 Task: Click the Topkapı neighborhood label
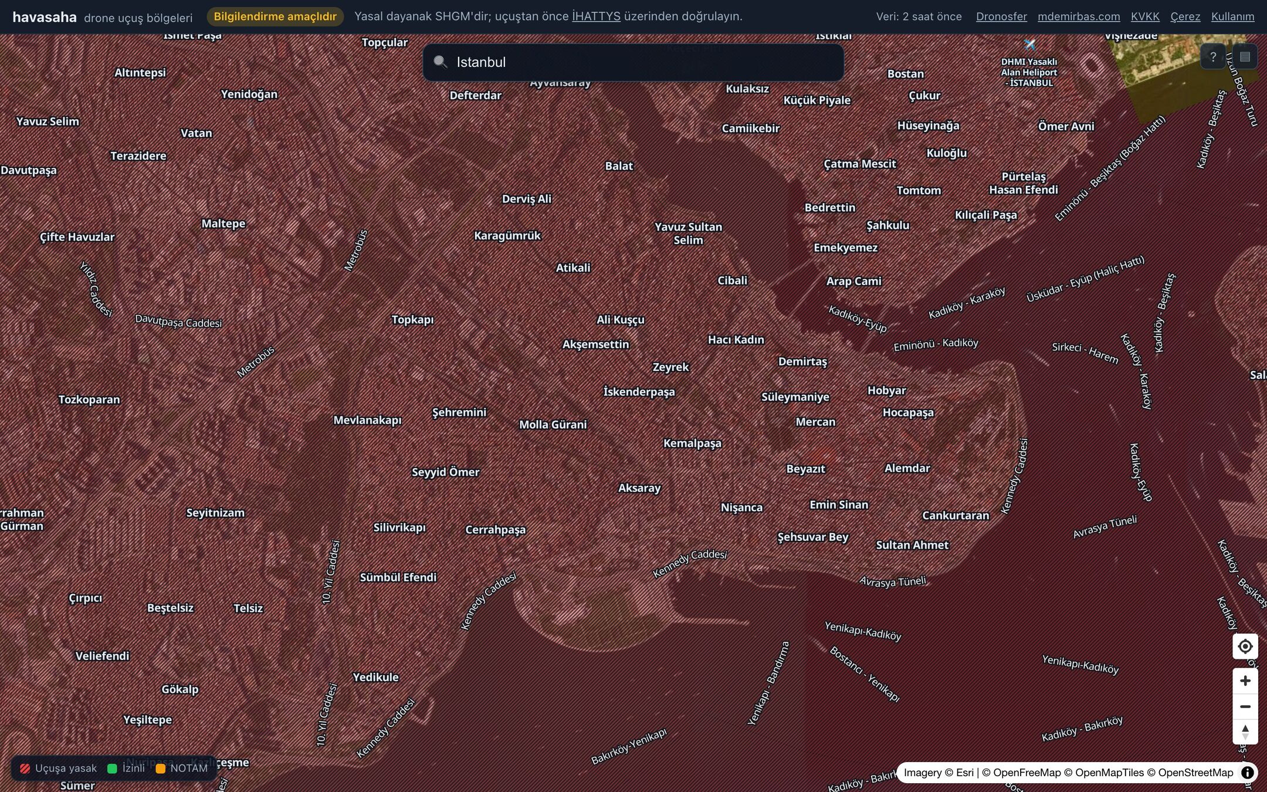(x=412, y=320)
